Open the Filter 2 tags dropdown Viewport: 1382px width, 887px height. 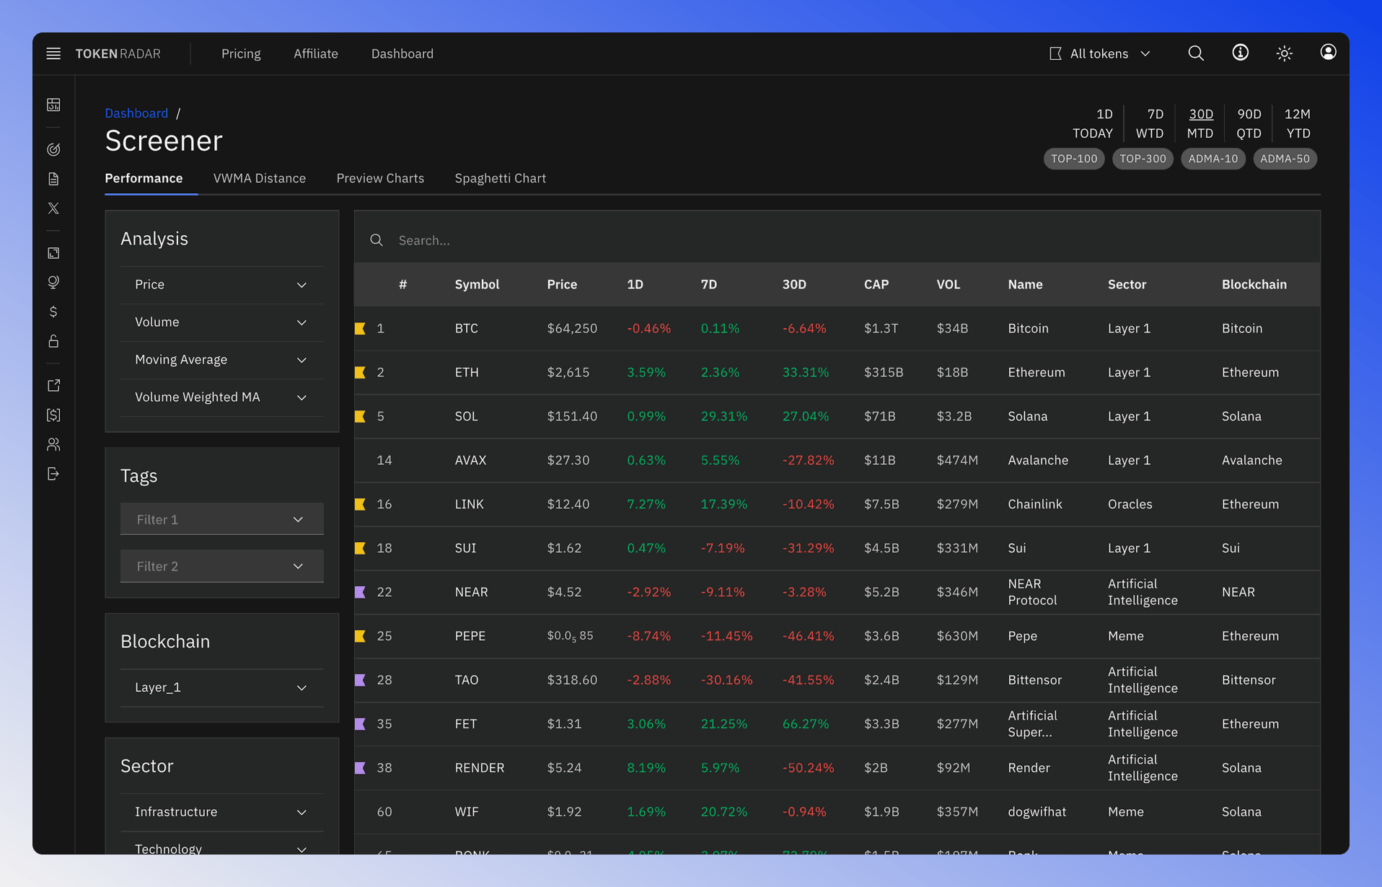click(221, 566)
